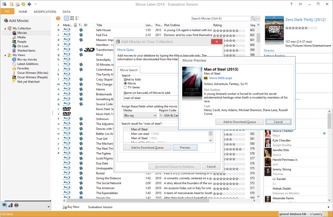Click the Add Movies globe icon
This screenshot has height=217, width=333.
pos(6,21)
